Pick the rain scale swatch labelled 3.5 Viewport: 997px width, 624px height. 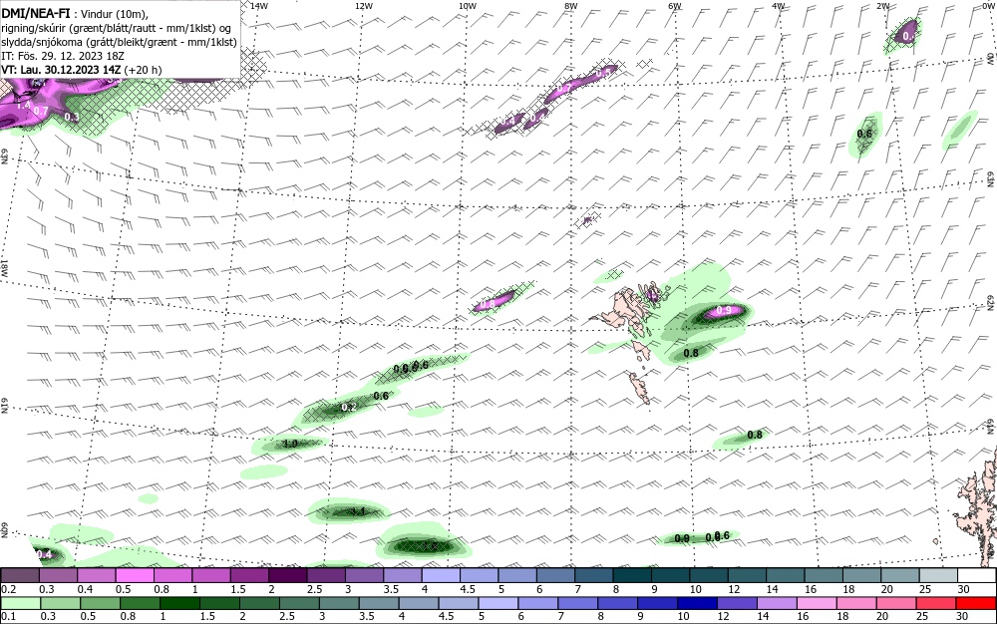[x=379, y=603]
